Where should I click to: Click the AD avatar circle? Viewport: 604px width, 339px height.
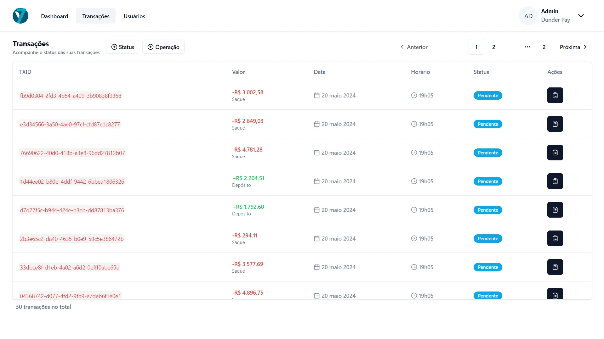[528, 16]
